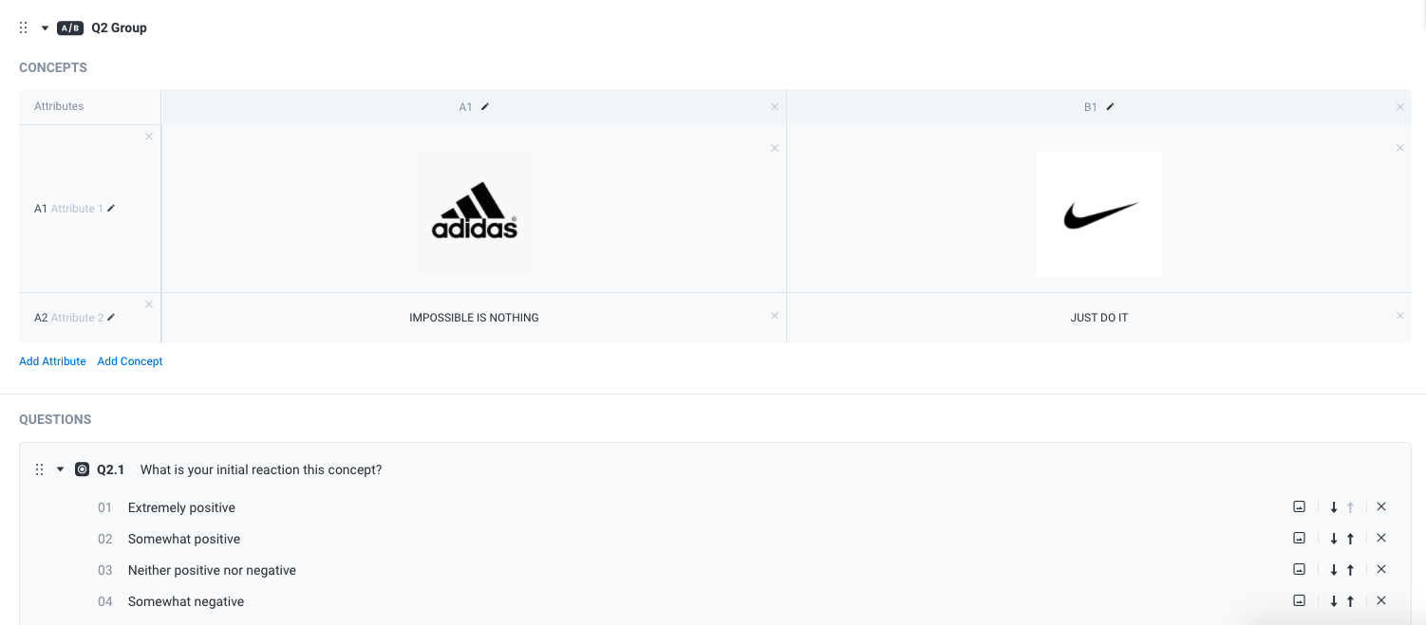Image resolution: width=1426 pixels, height=625 pixels.
Task: Move Neither positive nor negative up
Action: coord(1350,570)
